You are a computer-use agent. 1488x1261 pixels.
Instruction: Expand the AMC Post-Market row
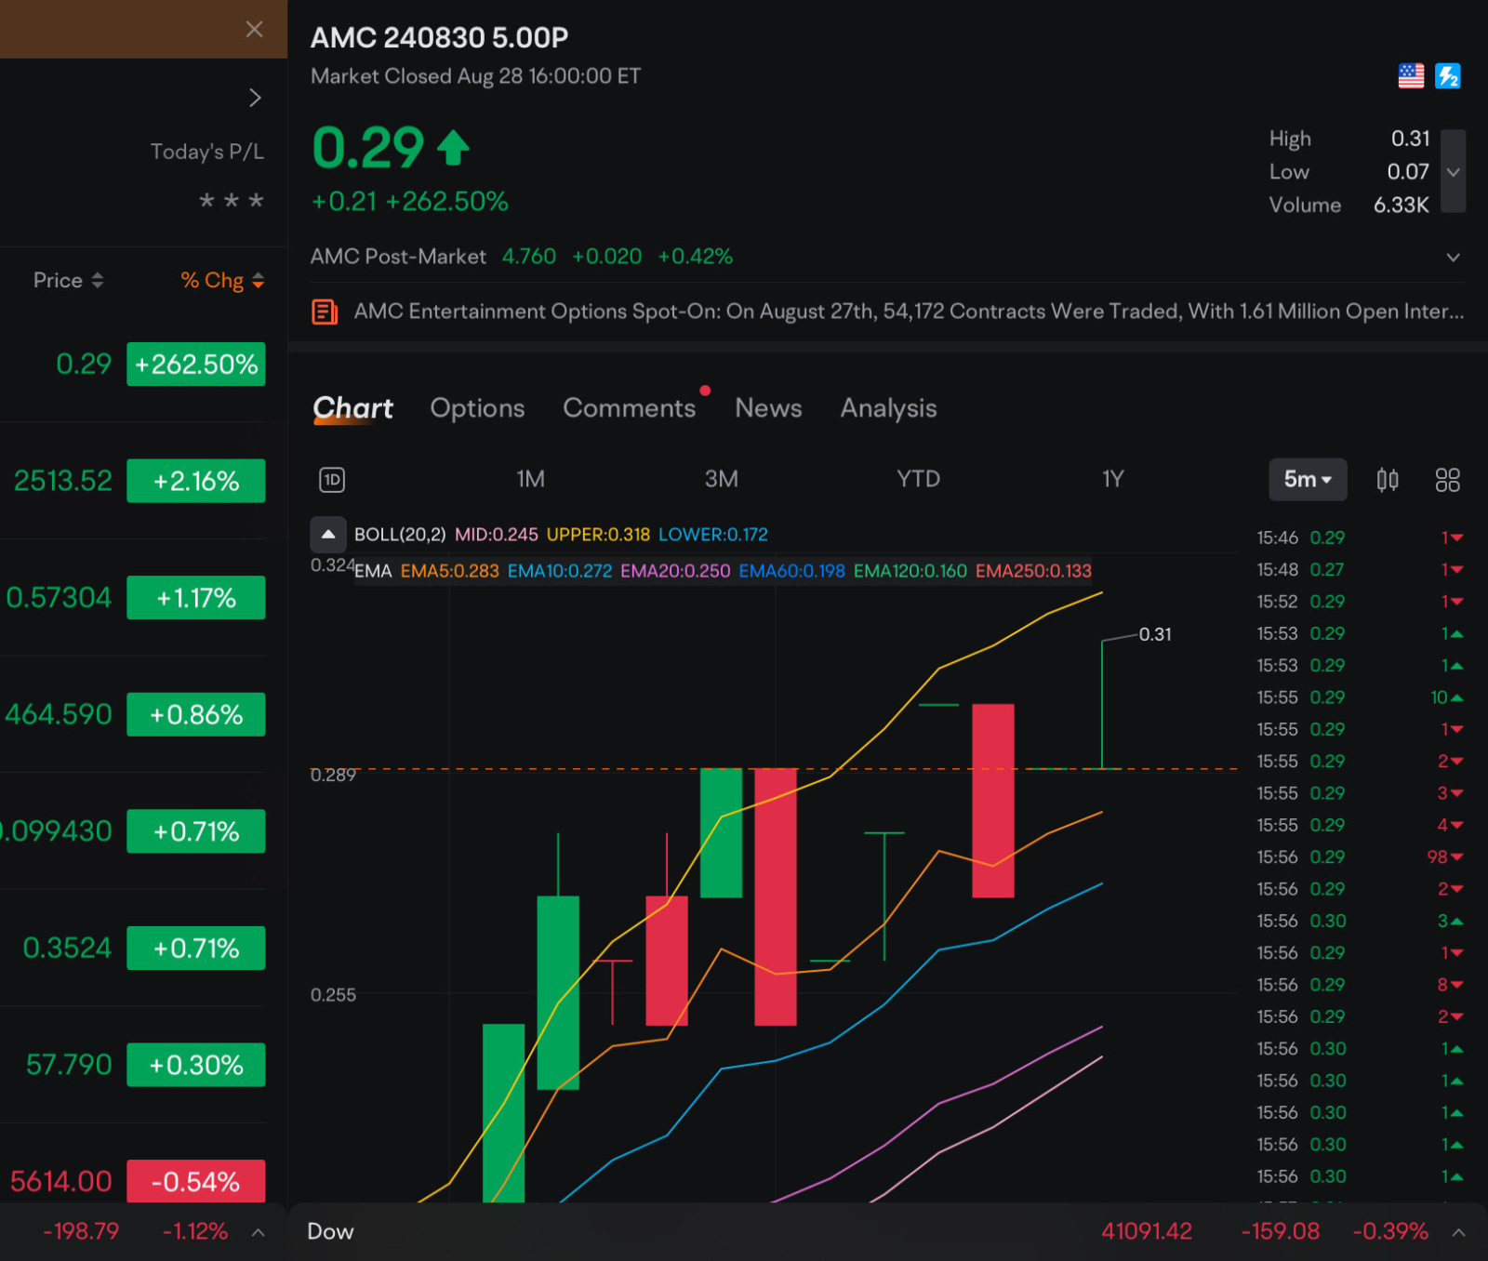click(1454, 257)
